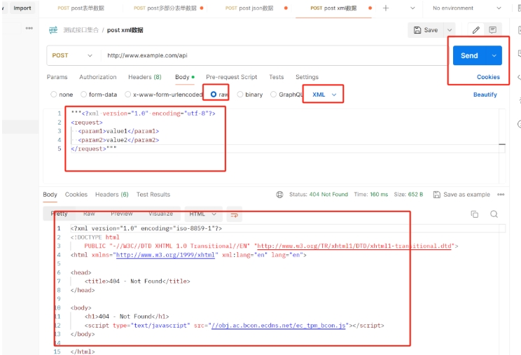Click the closing request tag on line 5

pyautogui.click(x=88, y=148)
